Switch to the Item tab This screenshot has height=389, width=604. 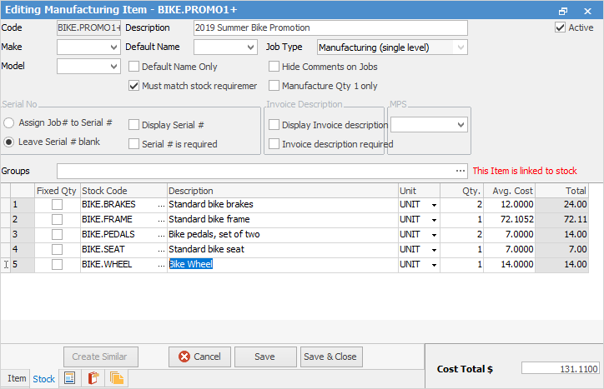pos(17,378)
